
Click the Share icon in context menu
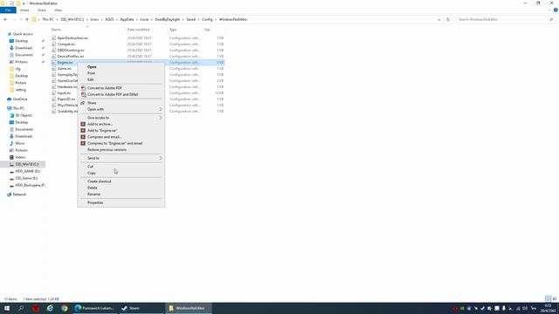(83, 103)
